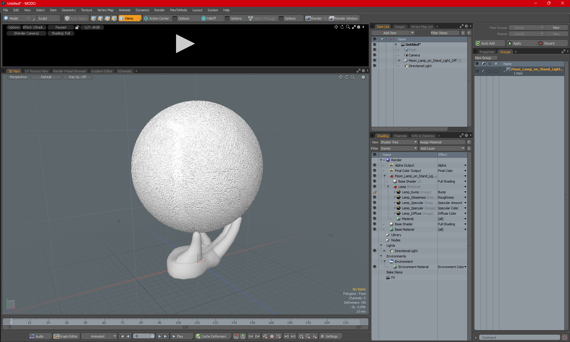The height and width of the screenshot is (342, 570).
Task: Open the Vertex Map menu
Action: click(x=105, y=10)
